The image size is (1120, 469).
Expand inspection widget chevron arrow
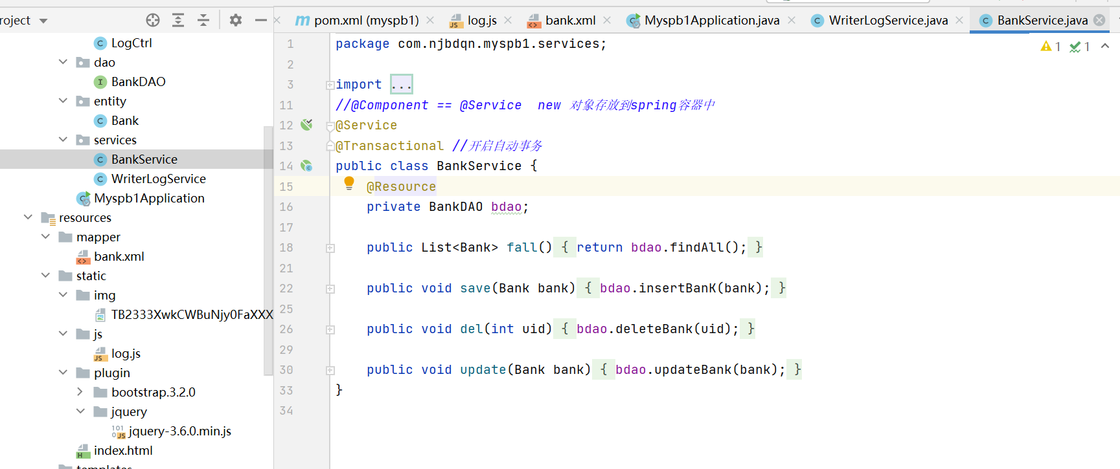click(x=1105, y=46)
